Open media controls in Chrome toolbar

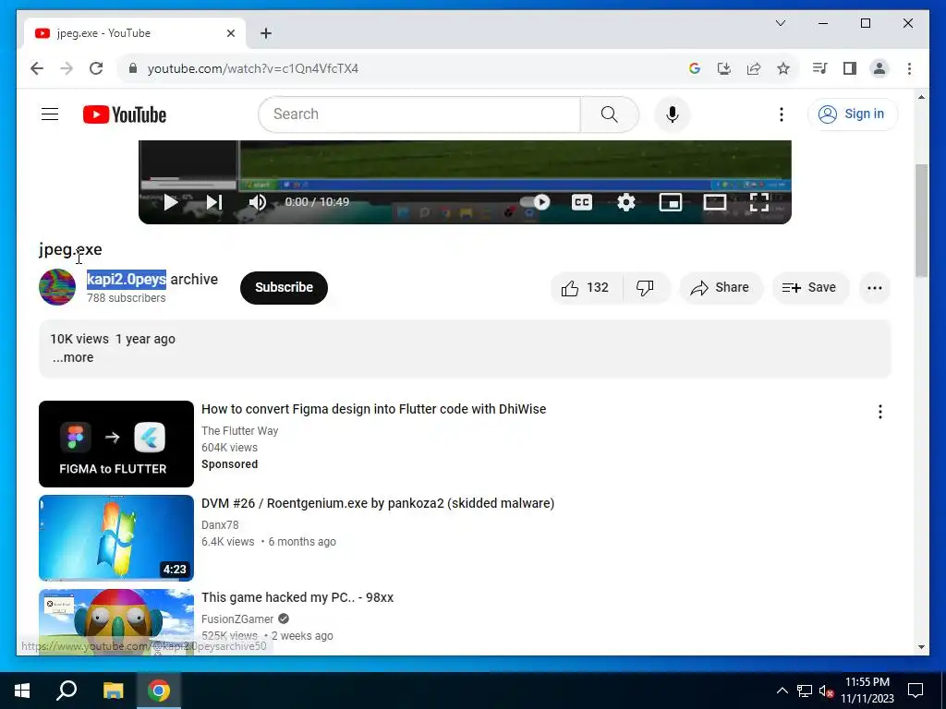click(820, 68)
